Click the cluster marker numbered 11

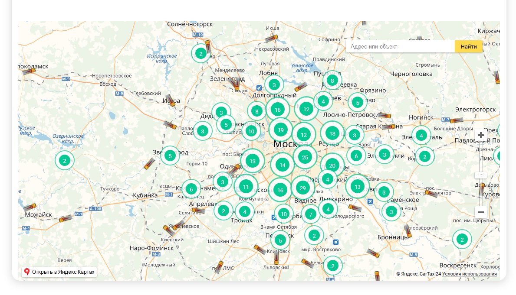click(246, 187)
